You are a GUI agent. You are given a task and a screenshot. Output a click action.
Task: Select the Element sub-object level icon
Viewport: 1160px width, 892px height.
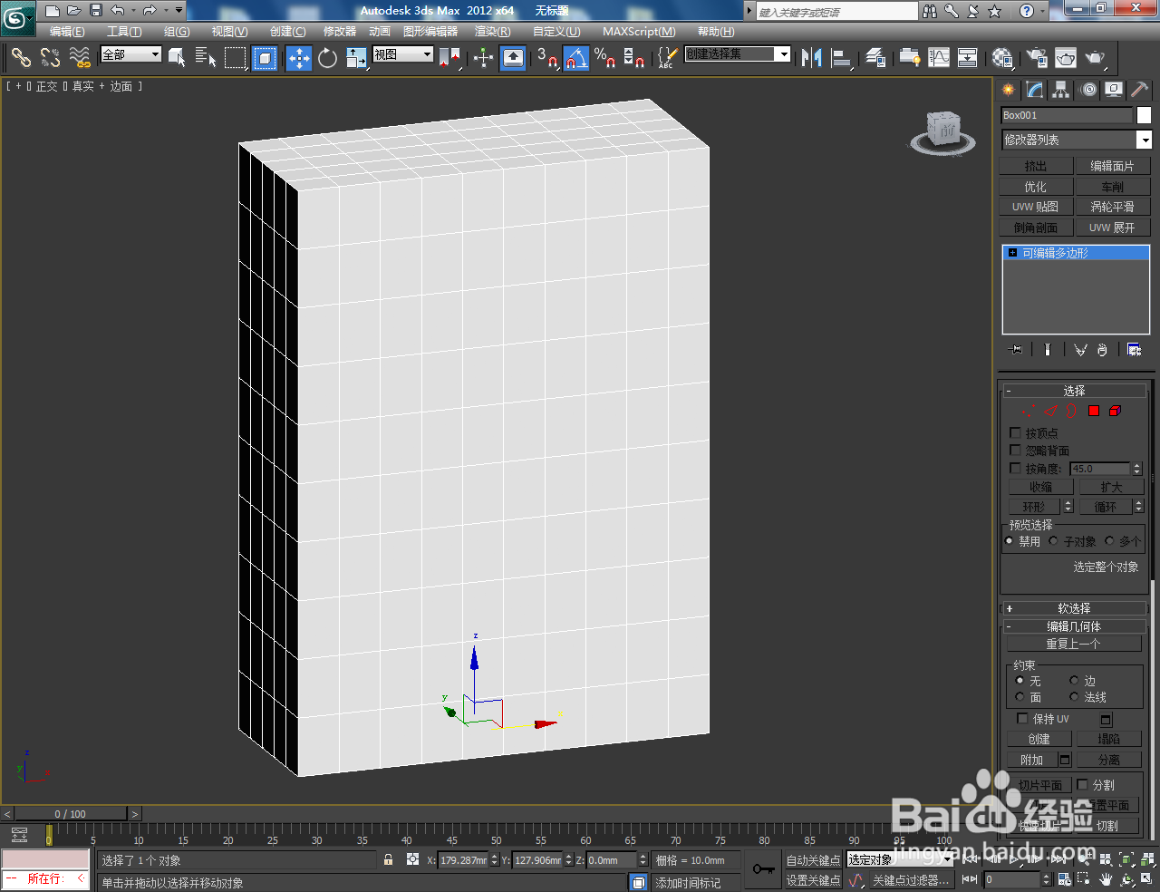click(x=1115, y=411)
